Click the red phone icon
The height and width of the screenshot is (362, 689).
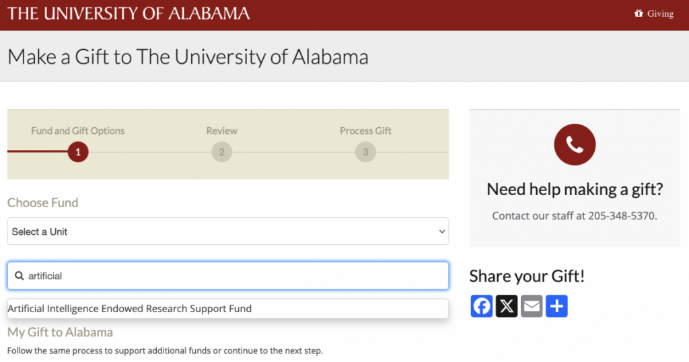click(575, 145)
